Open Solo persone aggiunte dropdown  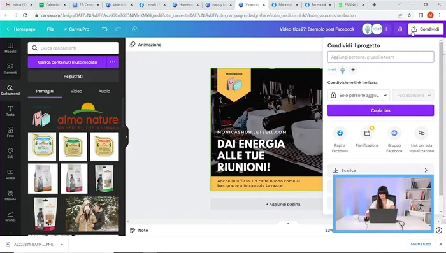359,95
